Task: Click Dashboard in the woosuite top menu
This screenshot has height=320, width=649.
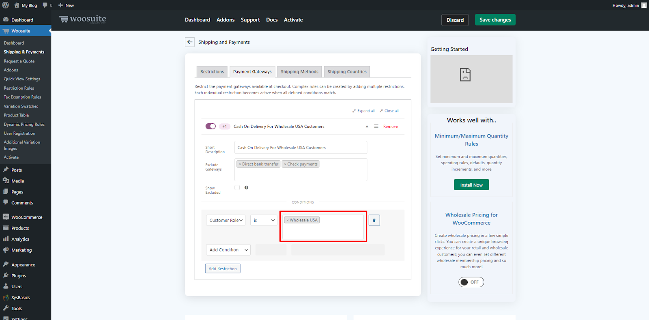Action: 198,19
